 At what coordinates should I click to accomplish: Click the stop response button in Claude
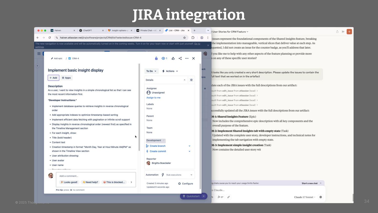tap(321, 197)
